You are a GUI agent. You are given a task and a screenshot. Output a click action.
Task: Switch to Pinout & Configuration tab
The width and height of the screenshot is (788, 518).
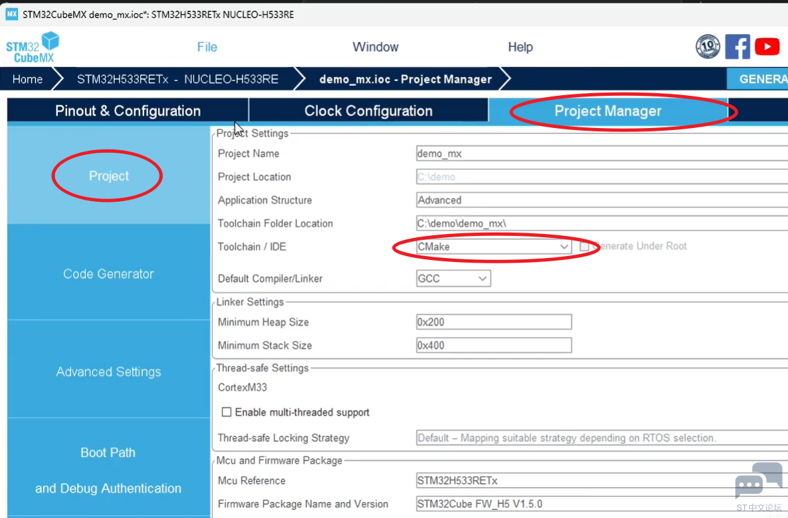(127, 111)
